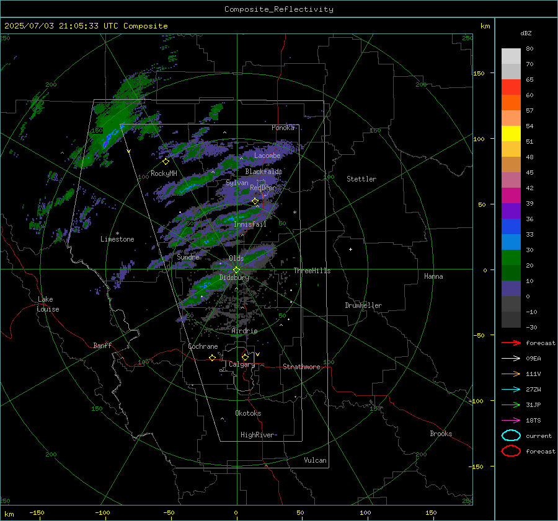The image size is (558, 521).
Task: Click the cyan 27ZW arrow legend icon
Action: coord(511,390)
